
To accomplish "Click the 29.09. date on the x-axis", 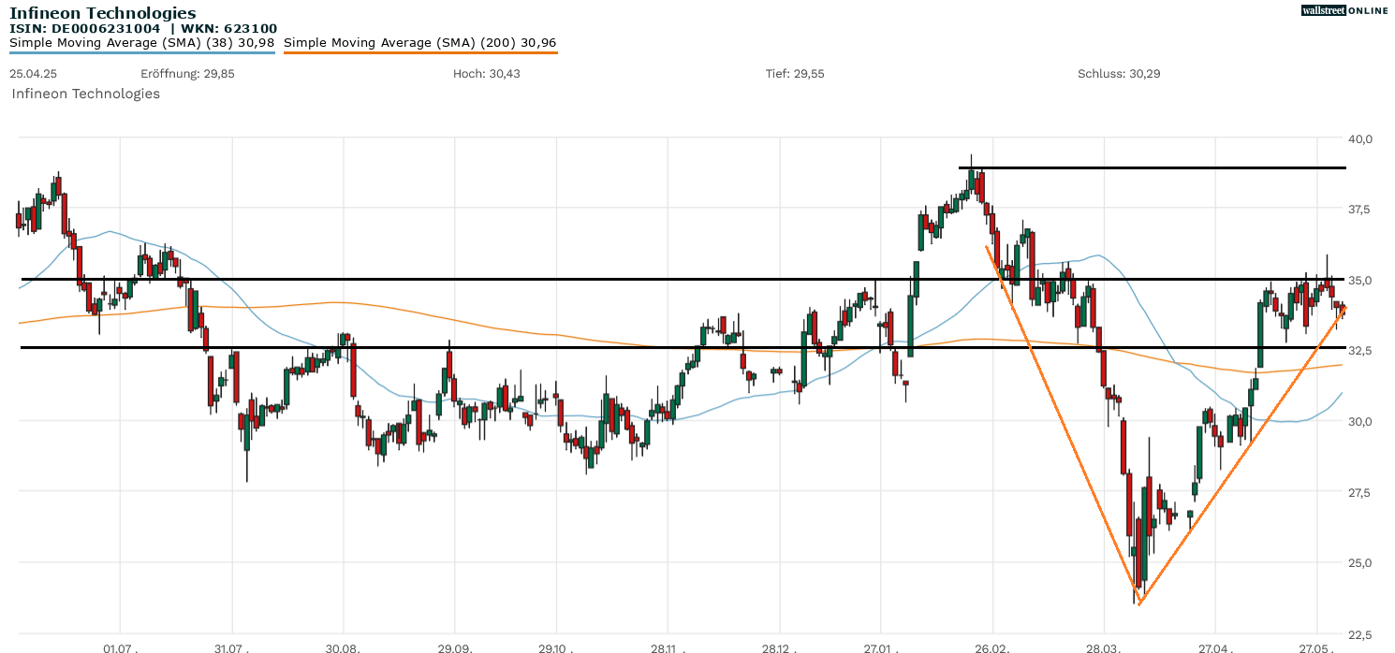I will point(454,647).
